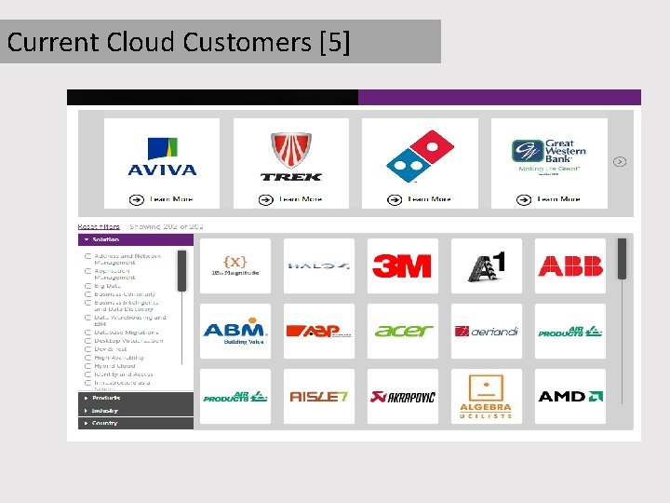Follow Learn More link for Great Western Bank
Viewport: 670px width, 503px height.
(558, 199)
